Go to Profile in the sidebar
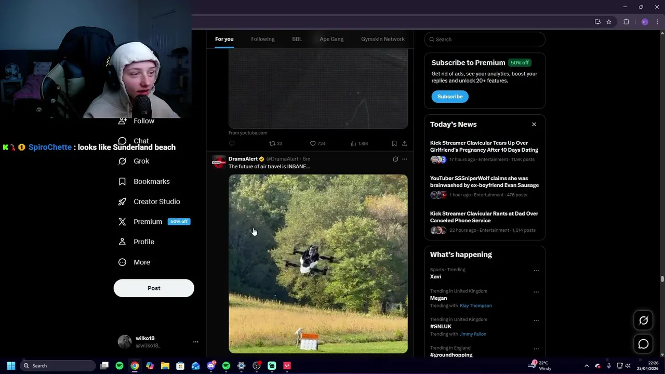The image size is (665, 374). point(137,242)
